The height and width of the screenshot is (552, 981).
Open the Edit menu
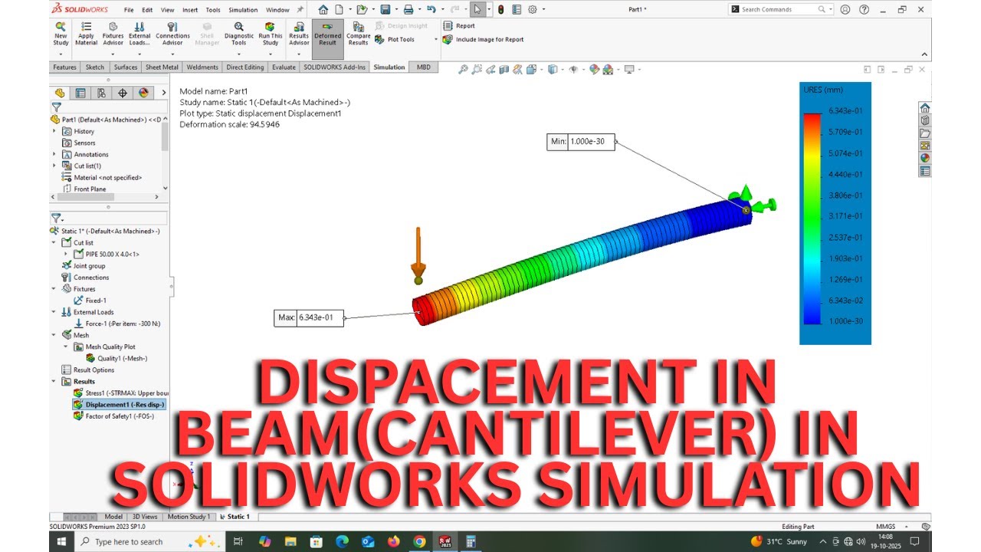point(147,10)
